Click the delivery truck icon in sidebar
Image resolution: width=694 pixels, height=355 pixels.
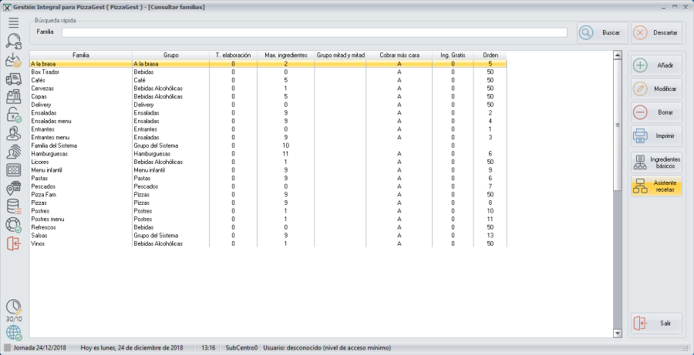pyautogui.click(x=13, y=79)
